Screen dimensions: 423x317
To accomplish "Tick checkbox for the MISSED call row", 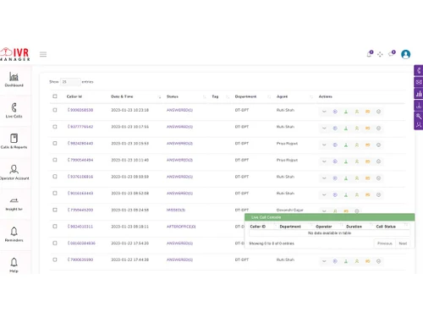I will (55, 210).
